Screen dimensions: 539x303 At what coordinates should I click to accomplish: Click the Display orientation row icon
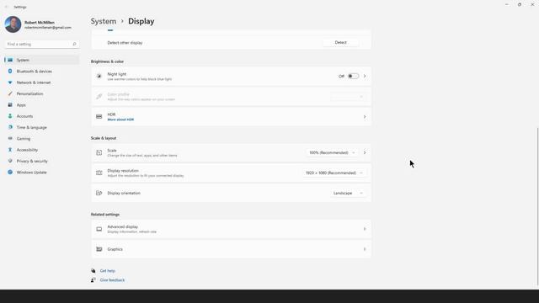tap(99, 193)
